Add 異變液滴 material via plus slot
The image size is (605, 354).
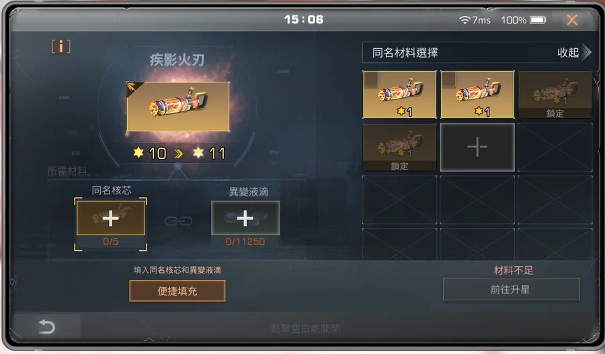[x=245, y=218]
